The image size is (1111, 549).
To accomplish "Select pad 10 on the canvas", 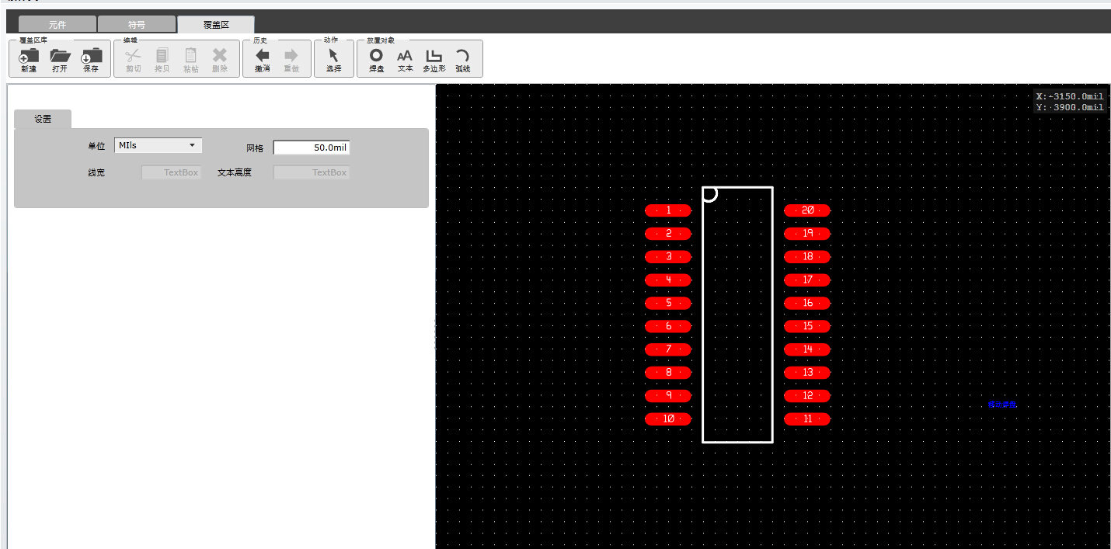I will 668,419.
